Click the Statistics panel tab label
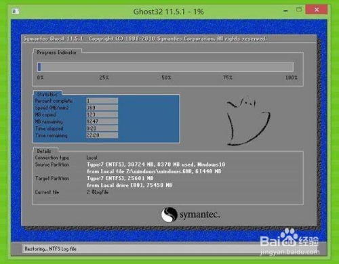339x264 pixels. 47,94
